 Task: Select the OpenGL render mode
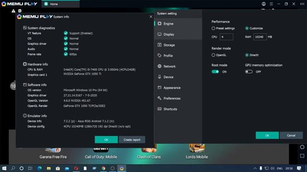pos(213,55)
